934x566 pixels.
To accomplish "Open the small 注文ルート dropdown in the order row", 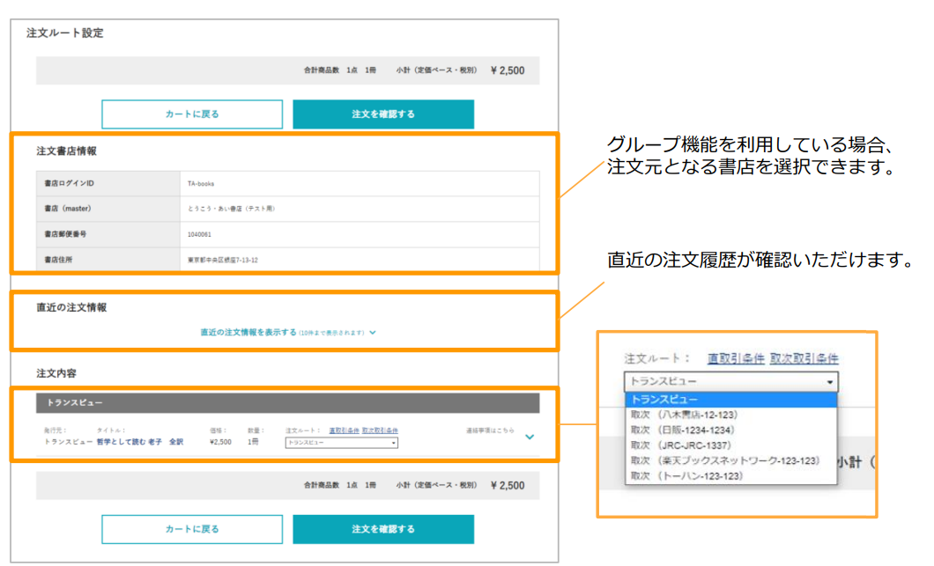I will tap(341, 442).
